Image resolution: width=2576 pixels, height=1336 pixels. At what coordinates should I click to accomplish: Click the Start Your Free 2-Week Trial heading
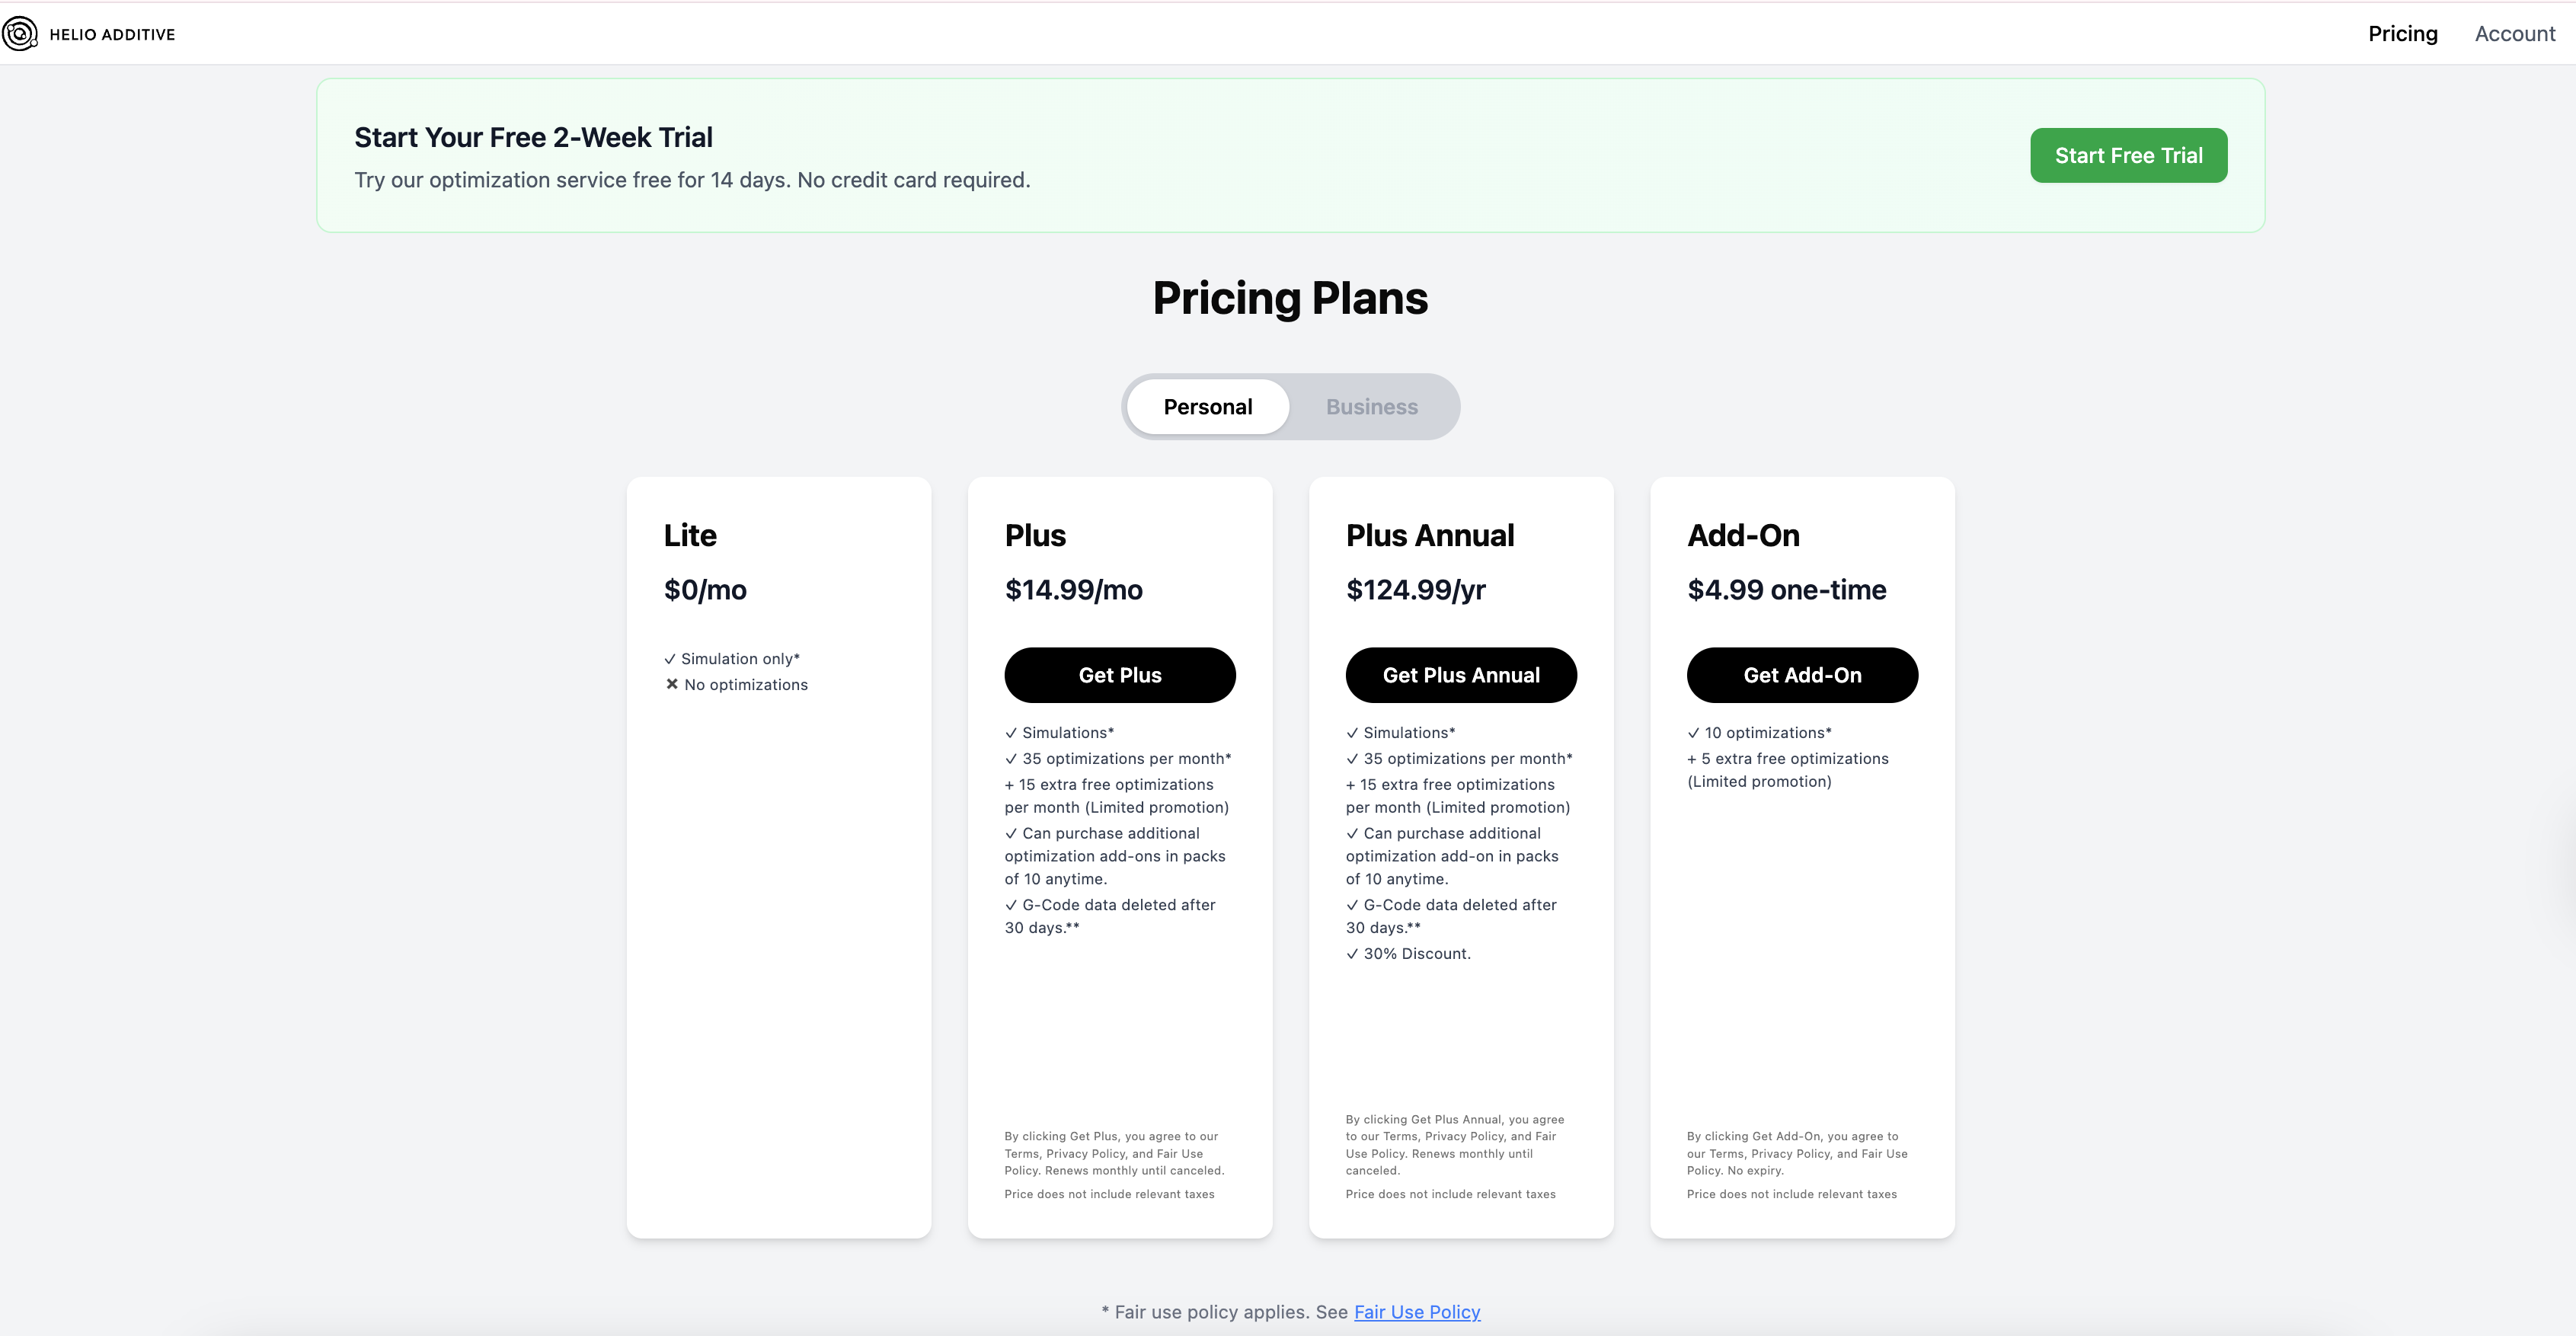click(x=534, y=137)
